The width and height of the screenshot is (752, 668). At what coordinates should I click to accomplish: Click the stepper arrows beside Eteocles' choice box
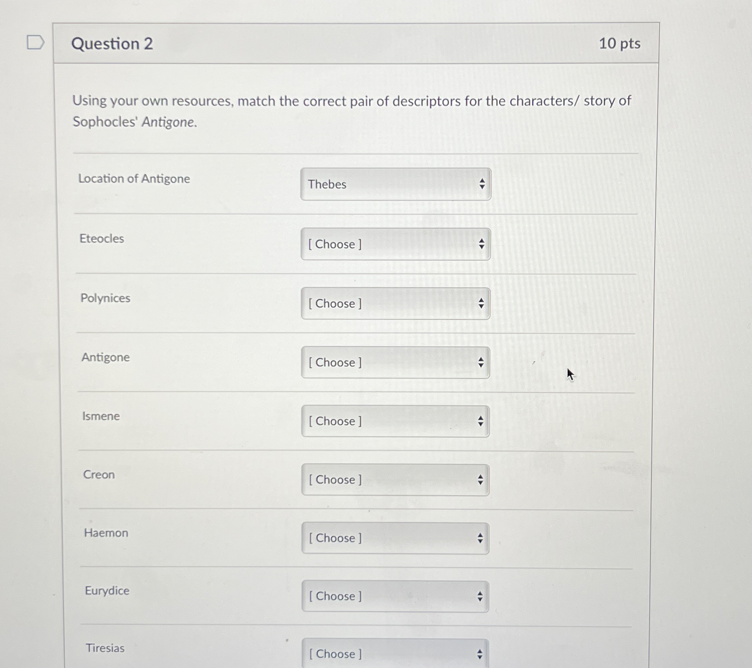482,244
